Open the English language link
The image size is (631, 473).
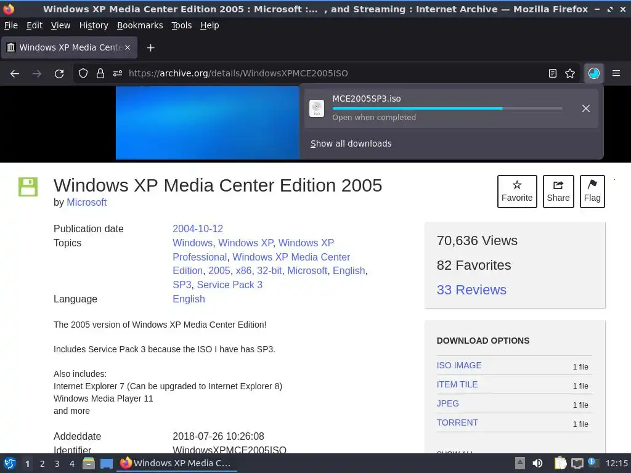click(189, 299)
